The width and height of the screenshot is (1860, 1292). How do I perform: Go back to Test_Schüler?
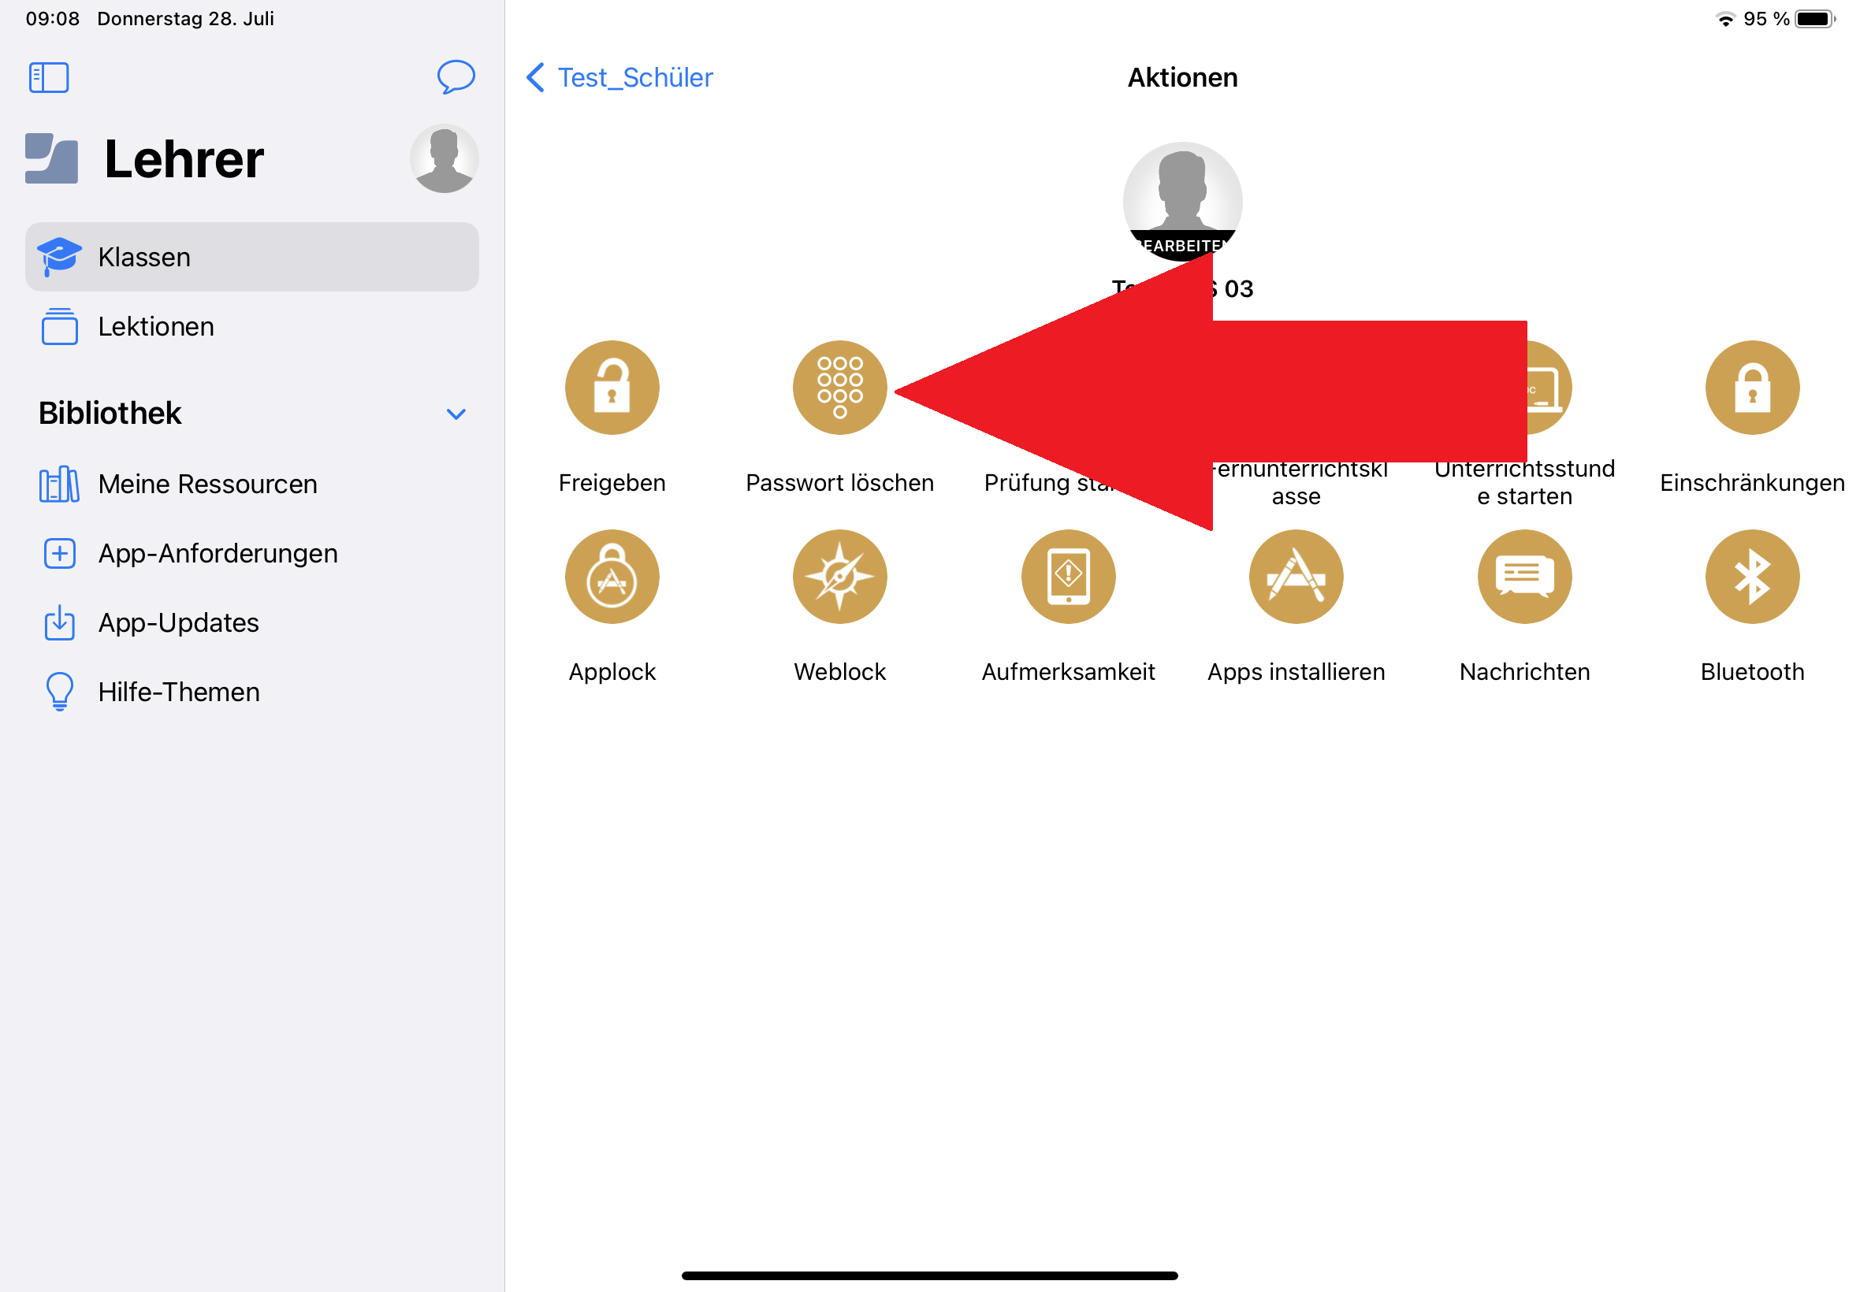pyautogui.click(x=619, y=78)
